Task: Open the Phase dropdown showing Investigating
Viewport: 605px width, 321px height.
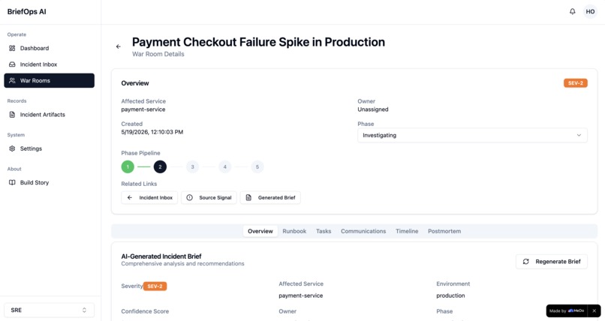Action: click(472, 135)
